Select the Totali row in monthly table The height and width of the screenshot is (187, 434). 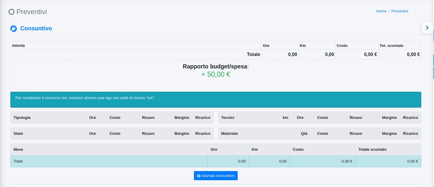(x=18, y=161)
